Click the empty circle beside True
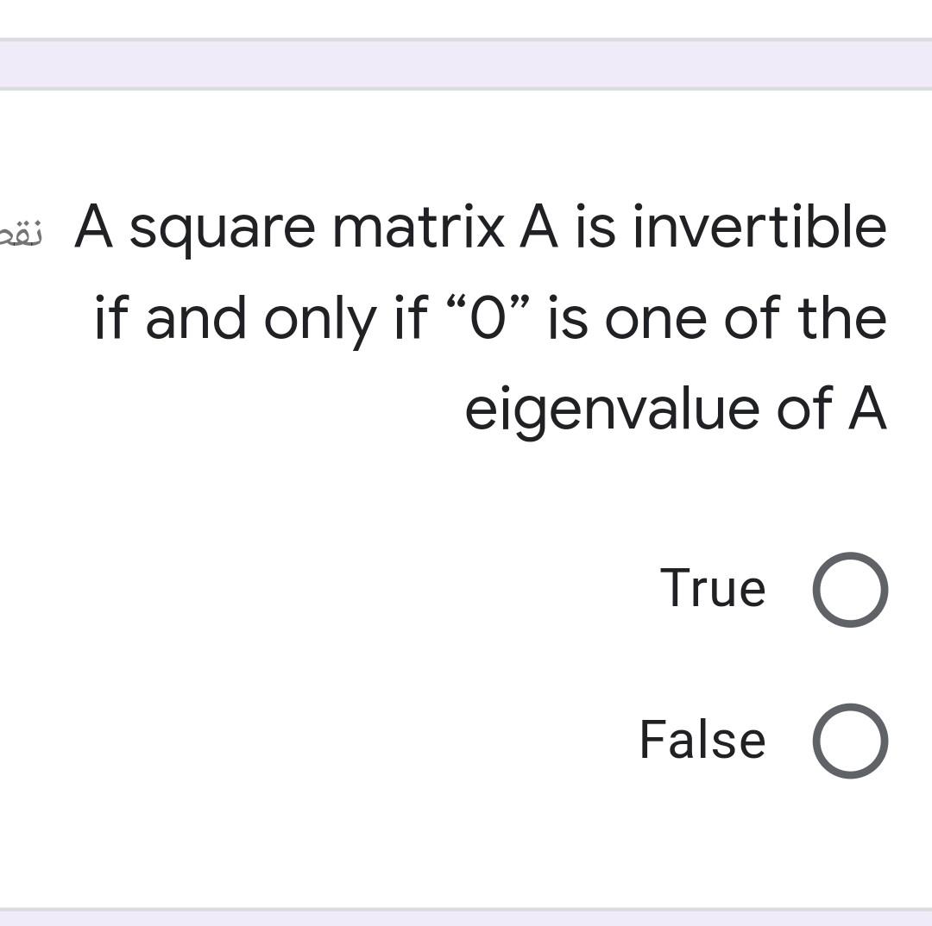The image size is (932, 926). pos(847,589)
